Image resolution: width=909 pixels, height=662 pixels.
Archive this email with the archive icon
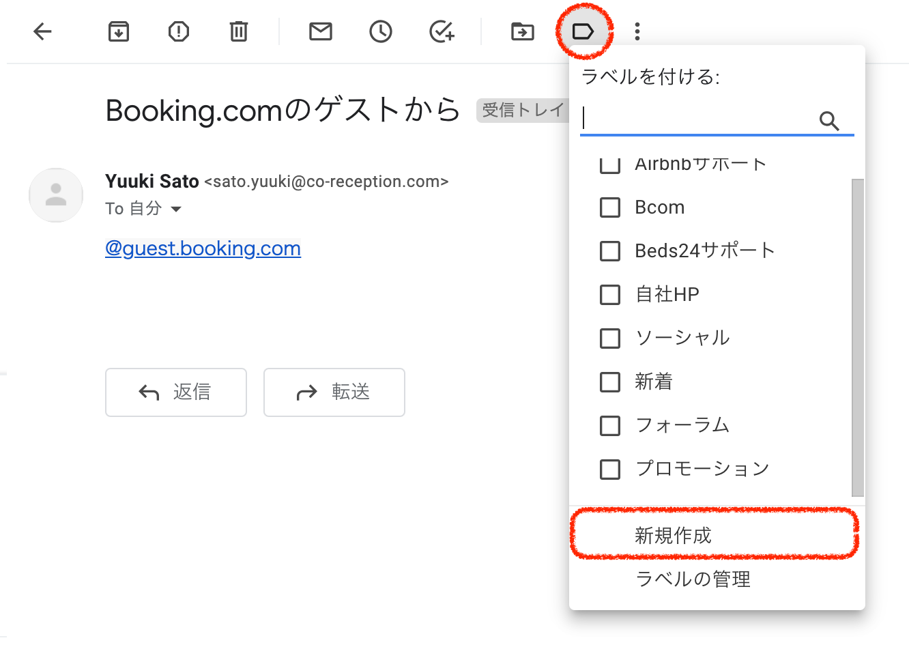click(119, 31)
